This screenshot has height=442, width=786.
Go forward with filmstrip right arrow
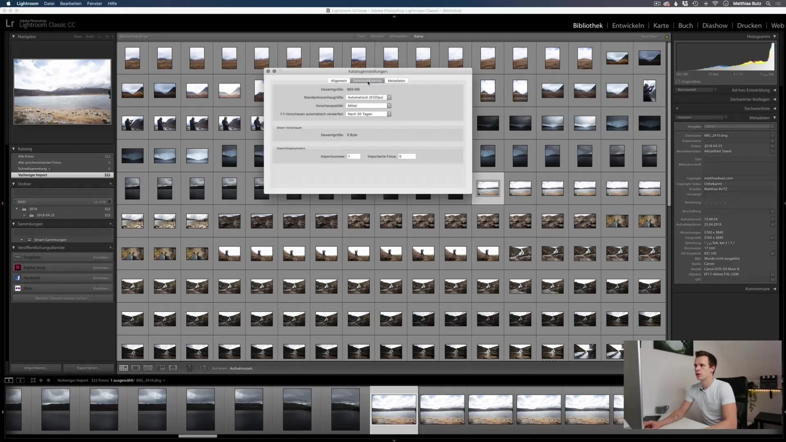pyautogui.click(x=48, y=380)
